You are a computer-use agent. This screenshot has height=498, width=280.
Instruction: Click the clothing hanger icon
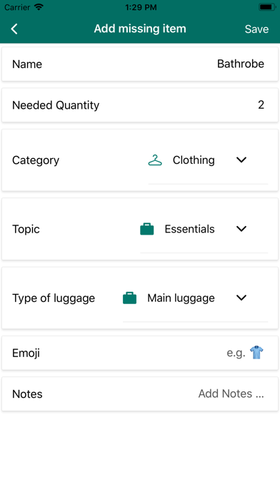click(155, 160)
